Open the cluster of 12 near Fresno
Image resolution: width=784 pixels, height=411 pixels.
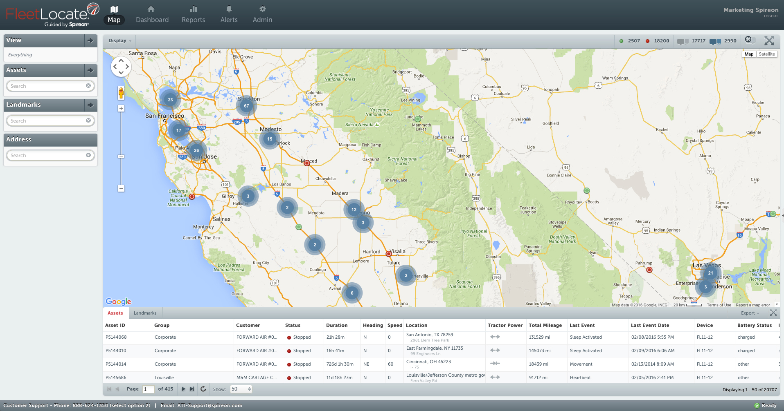354,210
